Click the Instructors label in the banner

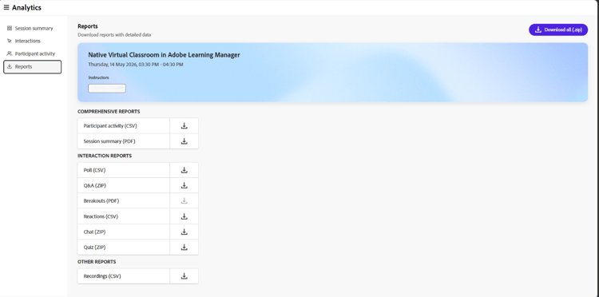point(98,77)
